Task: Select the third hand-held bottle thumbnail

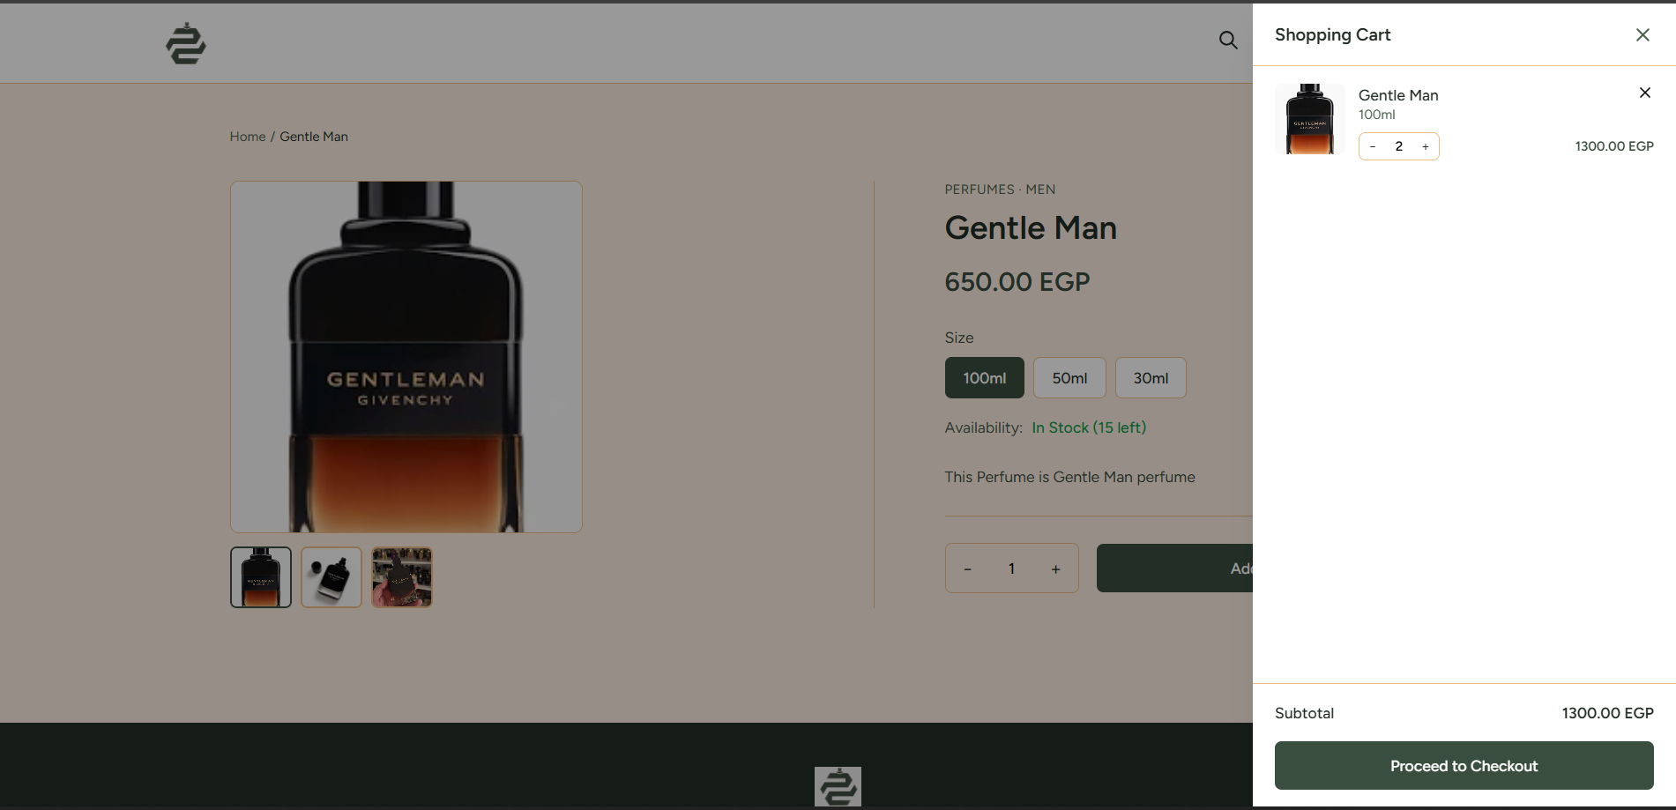Action: [x=402, y=577]
